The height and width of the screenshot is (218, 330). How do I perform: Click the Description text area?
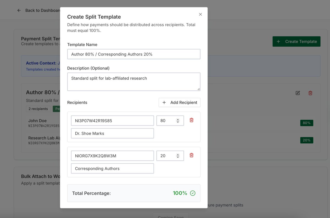134,82
